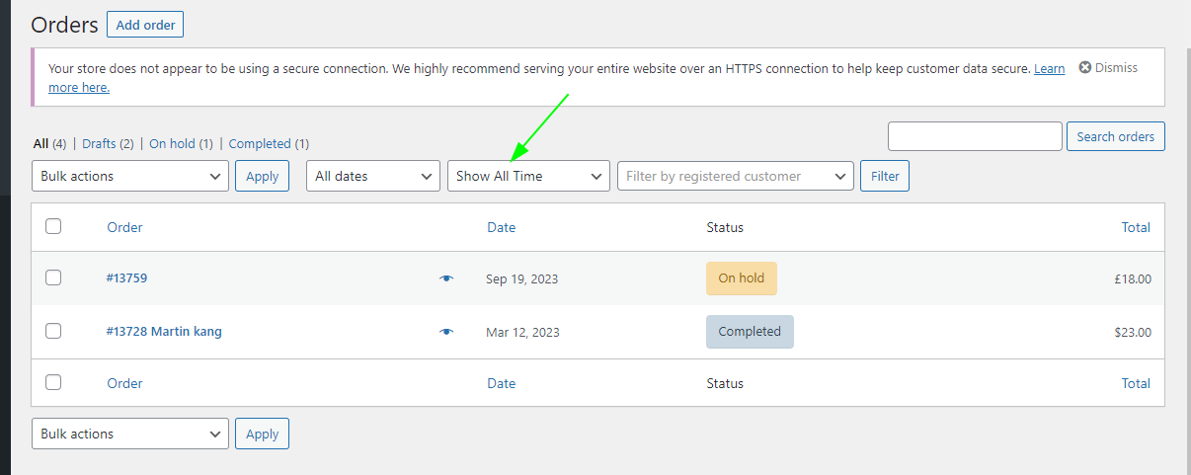The height and width of the screenshot is (475, 1191).
Task: Preview order #13728 with eye icon
Action: pos(446,332)
